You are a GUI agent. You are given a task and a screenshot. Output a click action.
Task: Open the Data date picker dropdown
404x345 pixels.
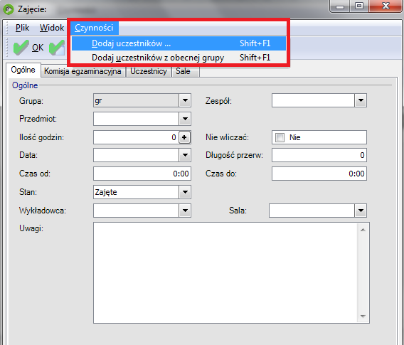(x=185, y=155)
